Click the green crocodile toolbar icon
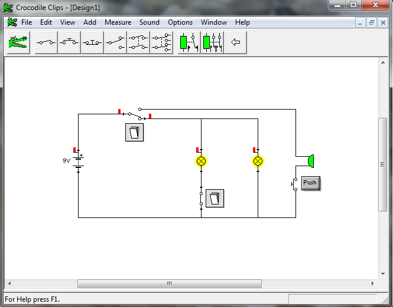Screen dimensions: 393x307 tap(18, 42)
